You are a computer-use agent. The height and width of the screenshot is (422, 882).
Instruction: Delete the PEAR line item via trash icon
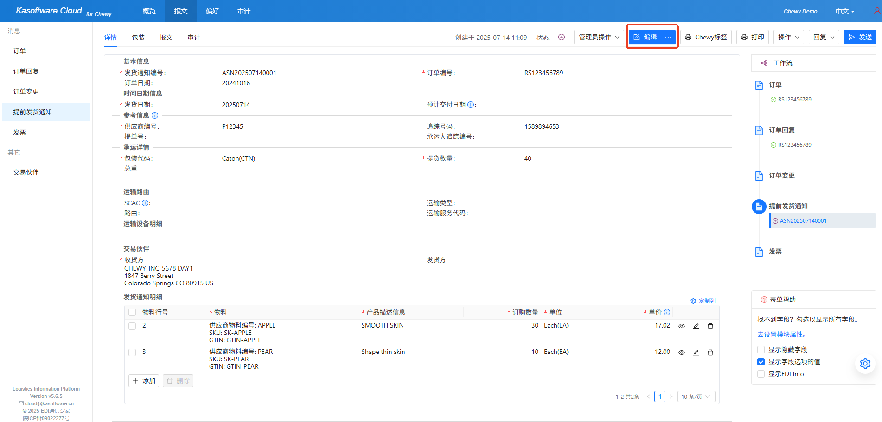pyautogui.click(x=710, y=353)
